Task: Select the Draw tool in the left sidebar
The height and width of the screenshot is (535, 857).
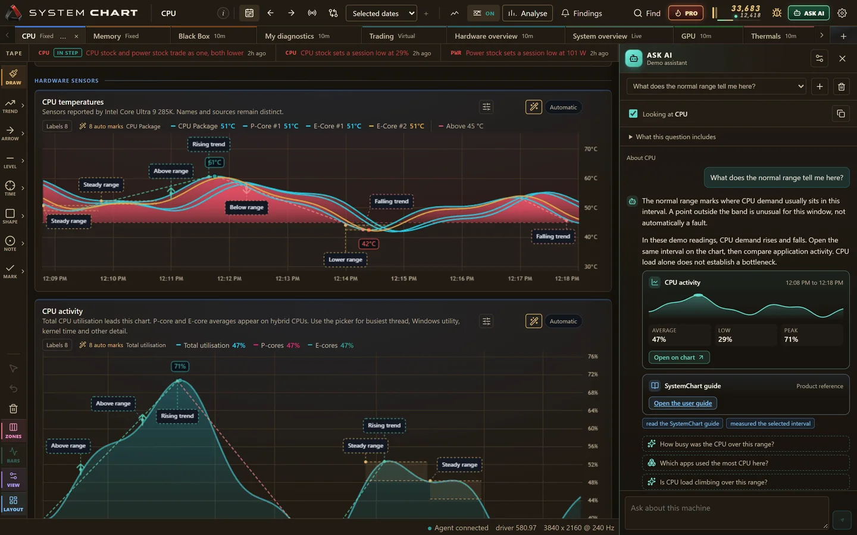Action: tap(13, 77)
